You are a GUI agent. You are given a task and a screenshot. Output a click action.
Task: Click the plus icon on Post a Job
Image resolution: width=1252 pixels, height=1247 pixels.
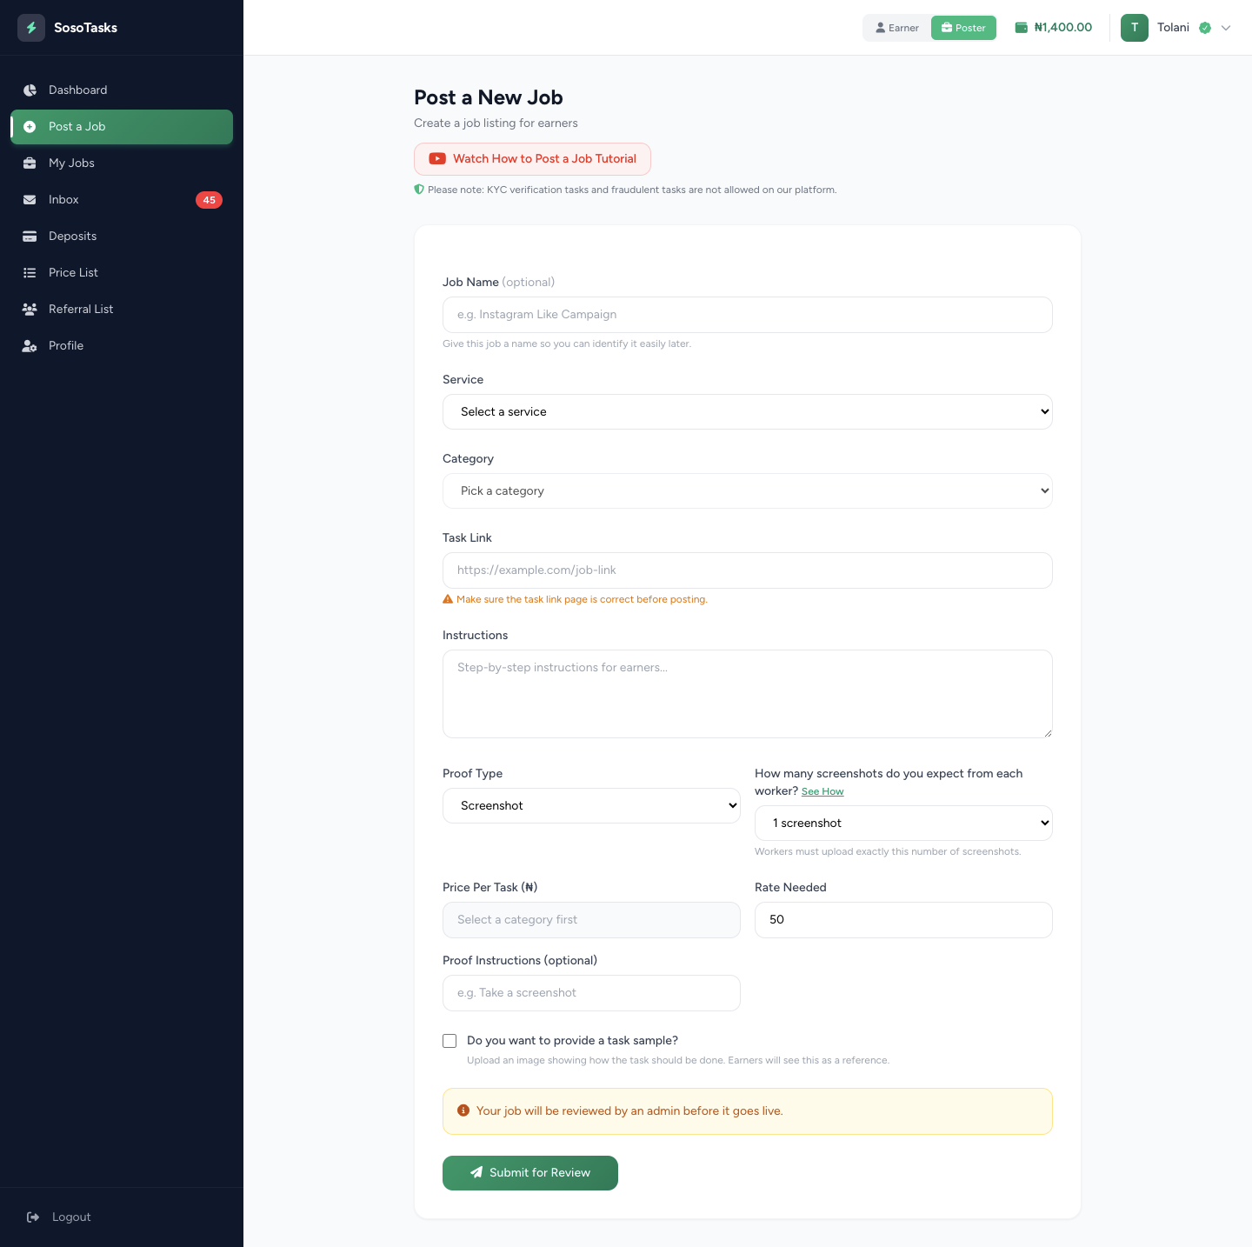(30, 127)
